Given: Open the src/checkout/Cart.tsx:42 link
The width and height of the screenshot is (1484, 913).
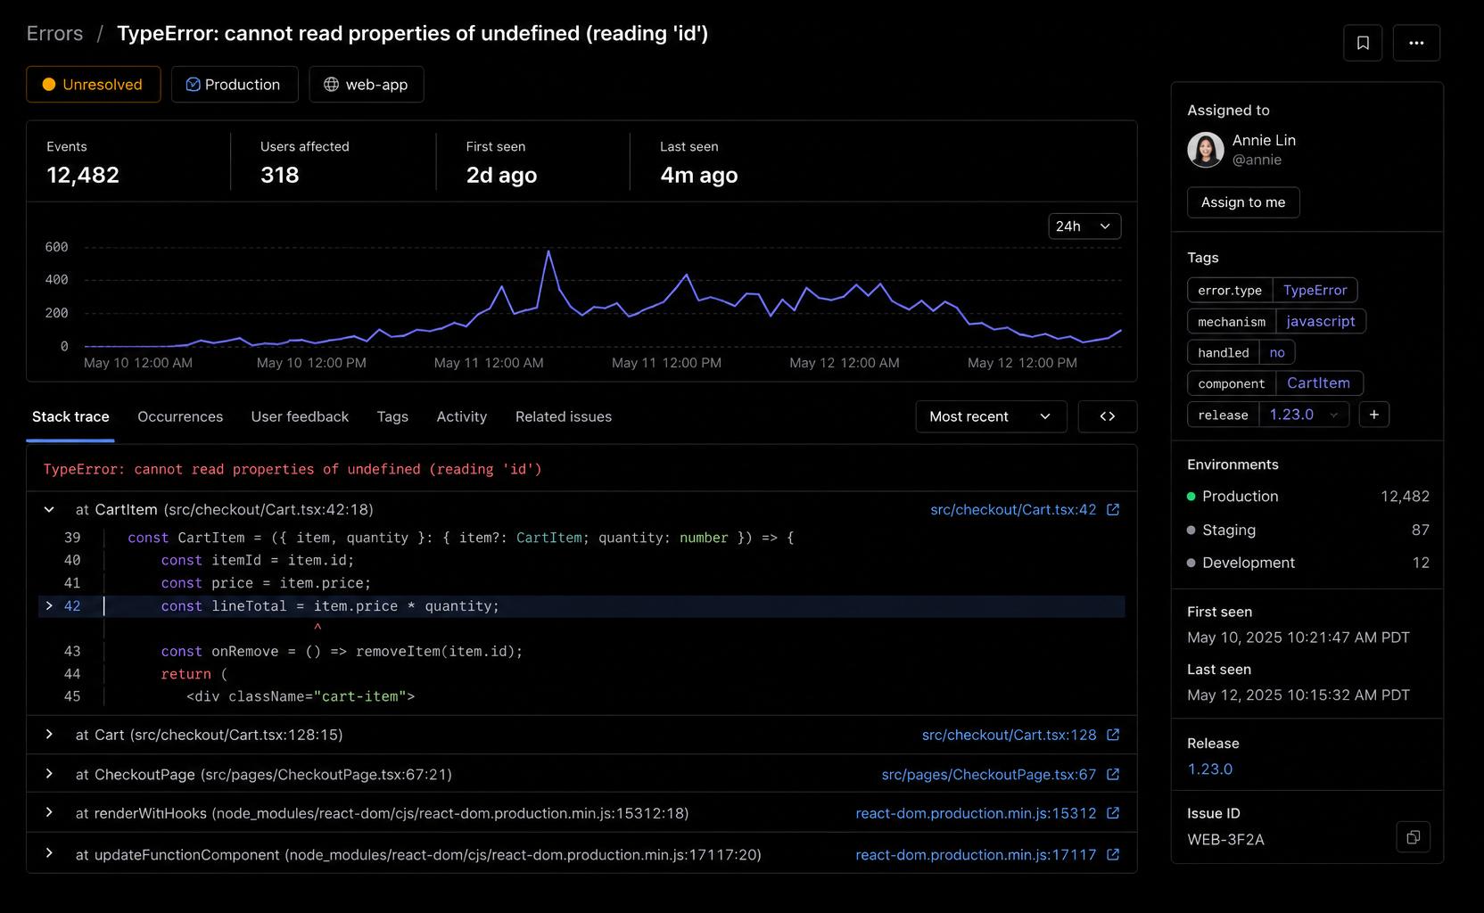Looking at the screenshot, I should pos(1013,509).
